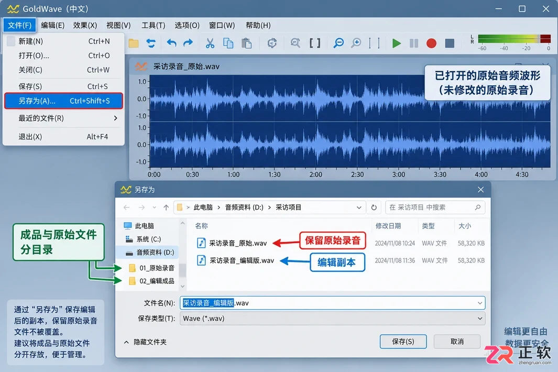Image resolution: width=558 pixels, height=372 pixels.
Task: Click the square brackets selection icon
Action: [314, 43]
